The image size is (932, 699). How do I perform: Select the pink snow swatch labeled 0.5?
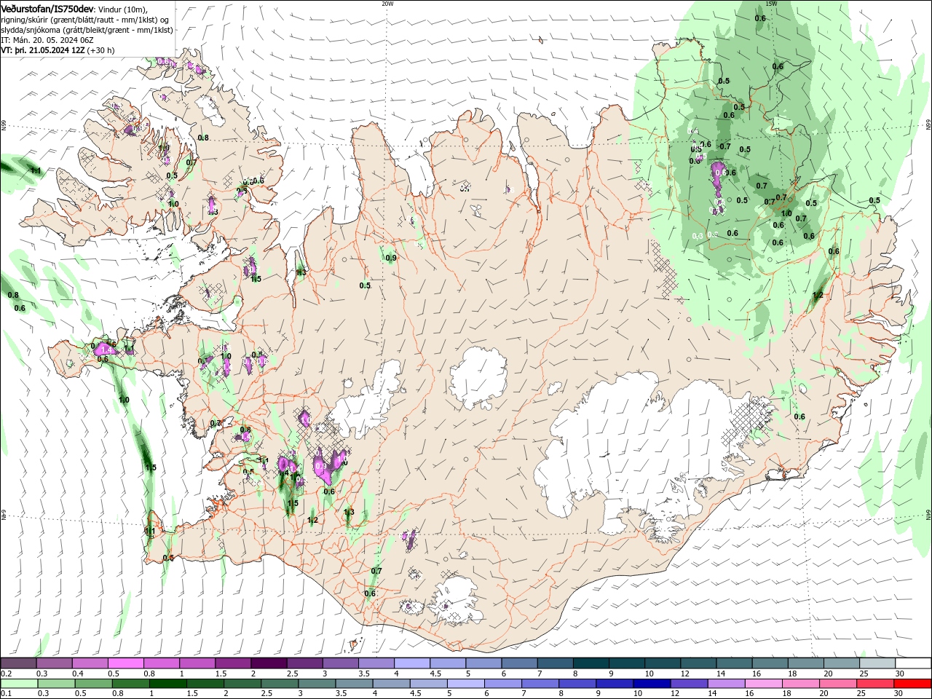point(125,663)
